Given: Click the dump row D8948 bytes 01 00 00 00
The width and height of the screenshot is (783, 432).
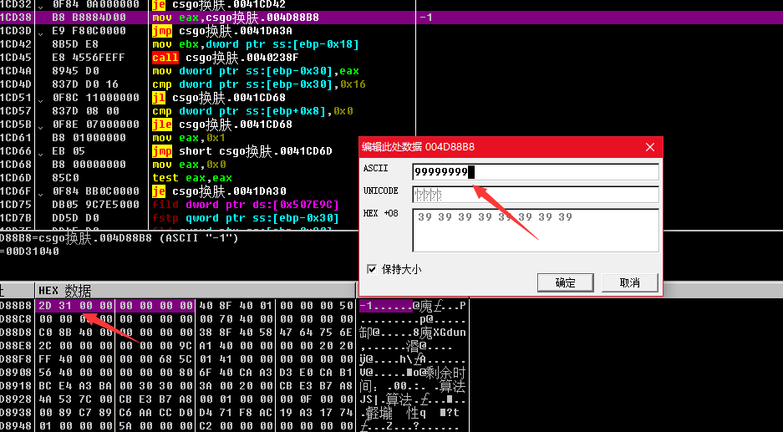Looking at the screenshot, I should 75,426.
